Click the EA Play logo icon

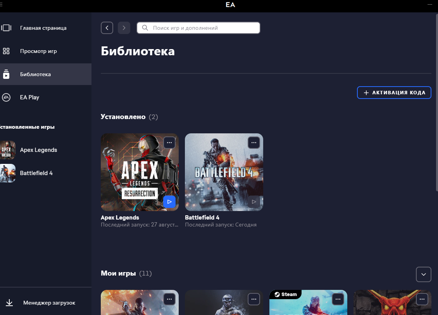tap(6, 97)
